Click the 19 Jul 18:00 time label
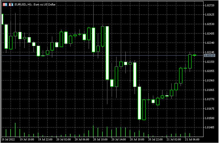 (x=27, y=140)
